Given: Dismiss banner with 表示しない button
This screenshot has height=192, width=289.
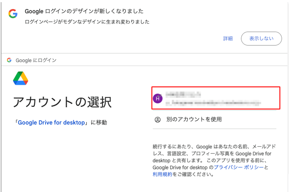Looking at the screenshot, I should pos(261,39).
